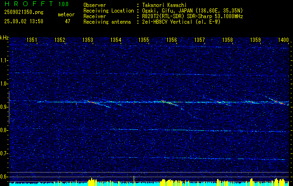Click the meteor count 47

[x=68, y=21]
